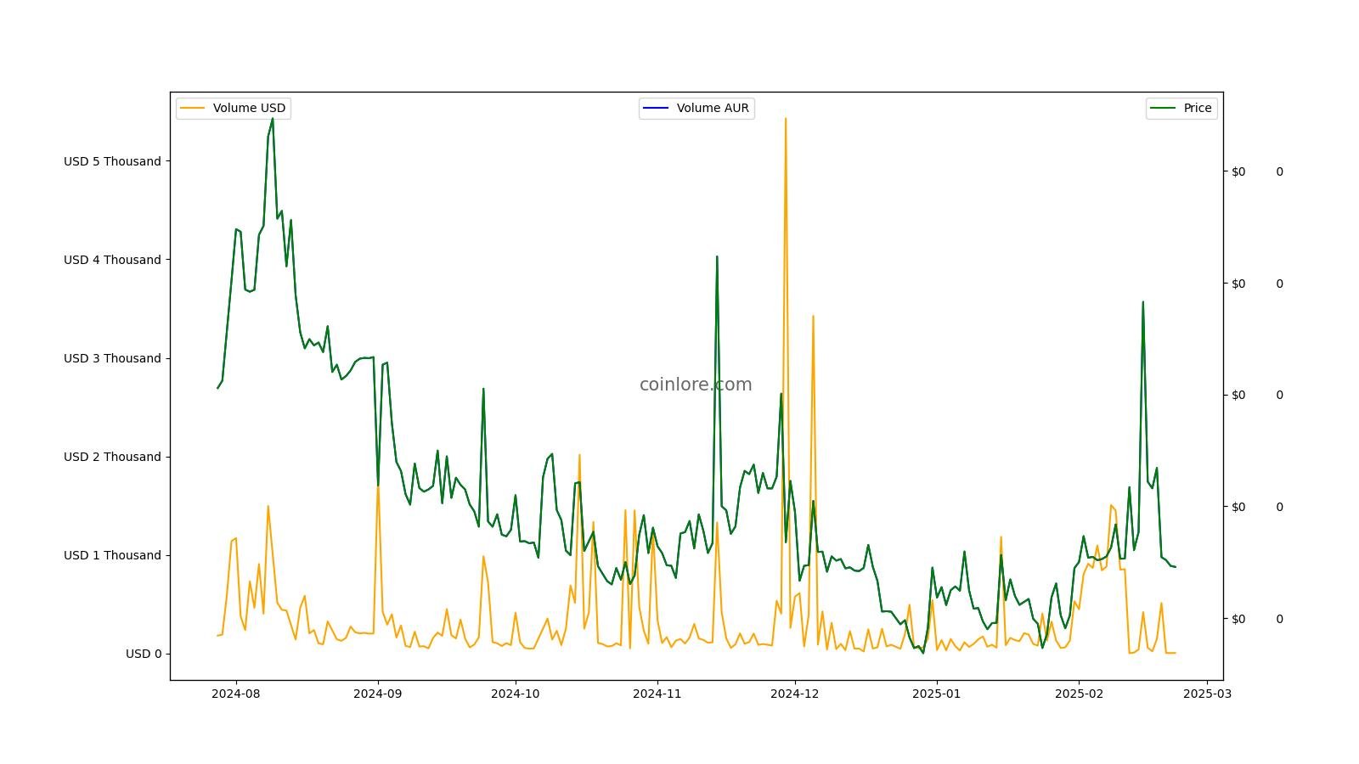Click the 2024-09 date label
This screenshot has width=1359, height=764.
click(378, 694)
